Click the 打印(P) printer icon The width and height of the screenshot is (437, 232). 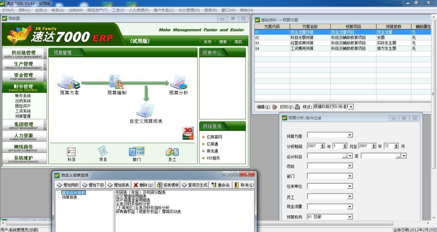(297, 107)
